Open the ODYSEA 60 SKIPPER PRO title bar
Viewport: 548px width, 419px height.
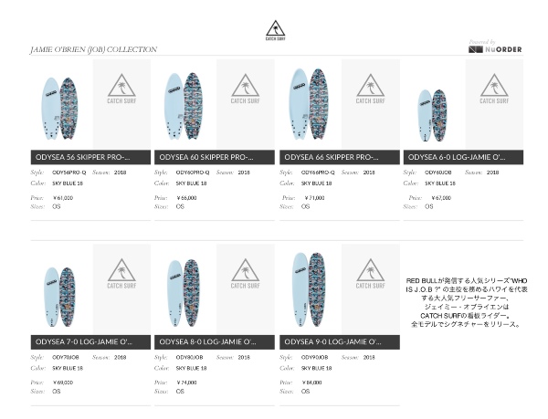point(215,157)
